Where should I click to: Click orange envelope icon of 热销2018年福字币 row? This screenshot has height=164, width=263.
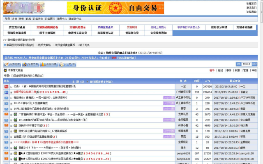point(7,125)
